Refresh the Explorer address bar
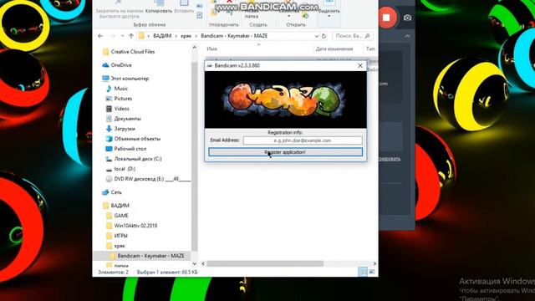The image size is (535, 301). (x=324, y=36)
